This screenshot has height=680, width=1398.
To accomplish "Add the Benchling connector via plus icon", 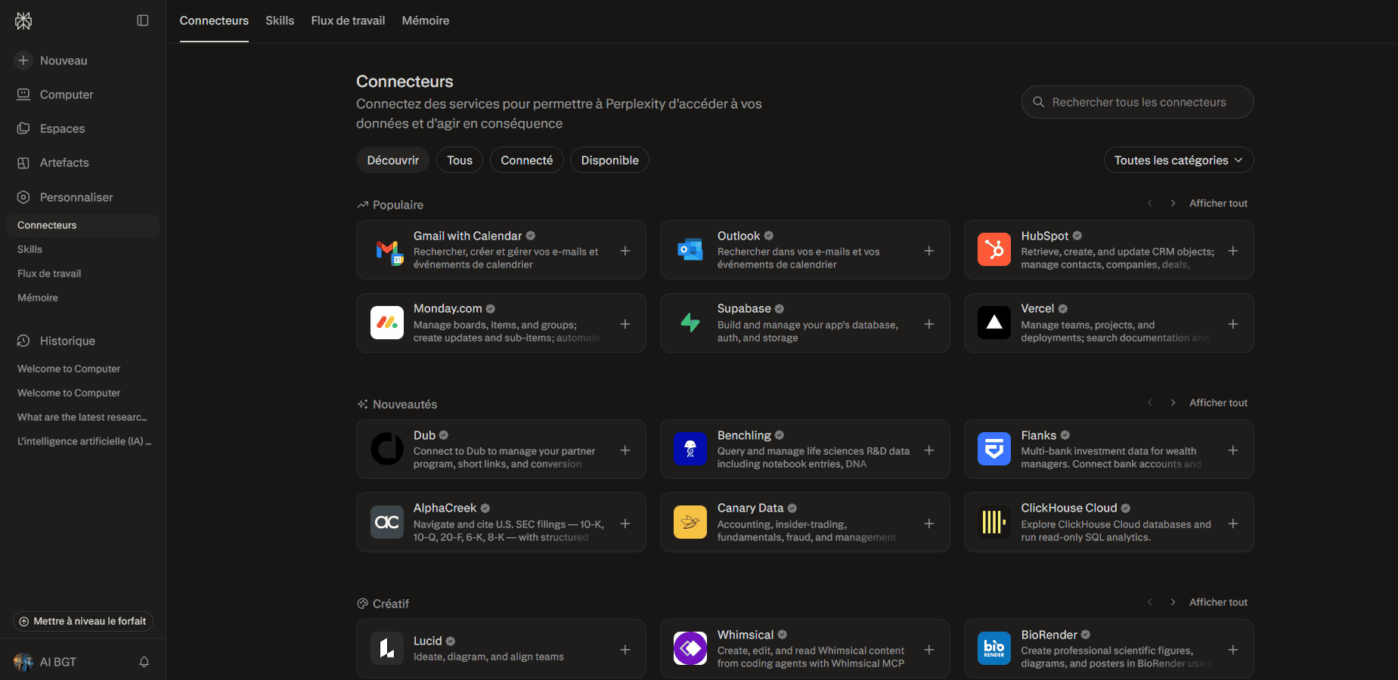I will pos(929,450).
